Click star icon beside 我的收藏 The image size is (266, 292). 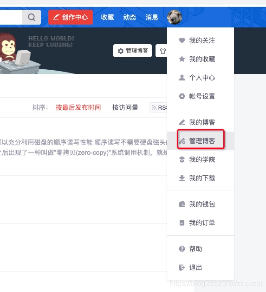click(x=182, y=59)
